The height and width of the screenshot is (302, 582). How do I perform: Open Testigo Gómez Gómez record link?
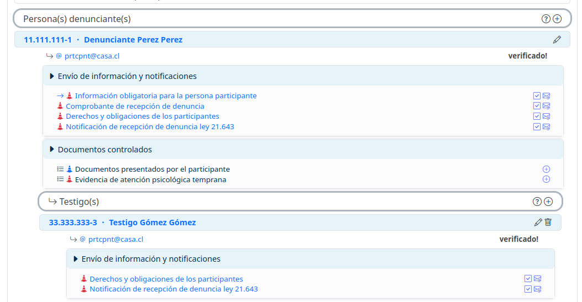(x=152, y=222)
